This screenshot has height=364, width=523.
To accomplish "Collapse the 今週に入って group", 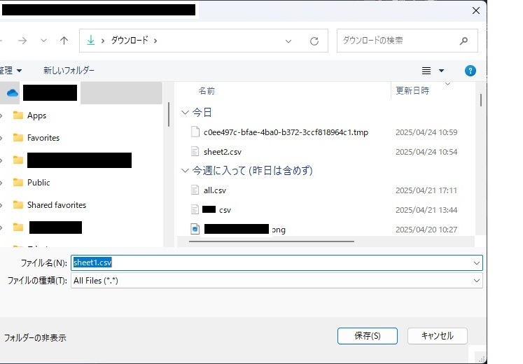I will pyautogui.click(x=185, y=171).
